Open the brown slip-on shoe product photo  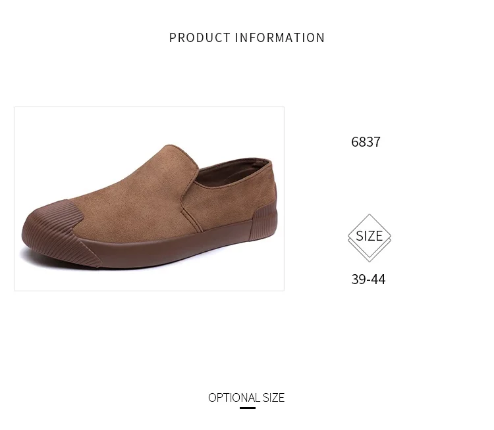(150, 199)
